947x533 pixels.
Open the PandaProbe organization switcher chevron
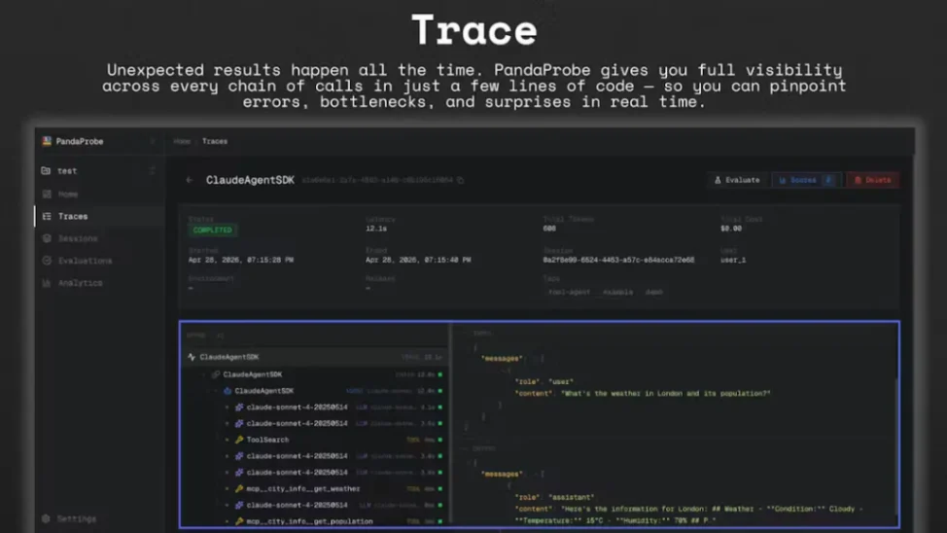153,141
